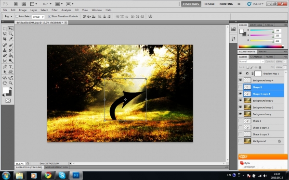Hide the Background copy 2 layer
The image size is (289, 180).
pyautogui.click(x=240, y=107)
